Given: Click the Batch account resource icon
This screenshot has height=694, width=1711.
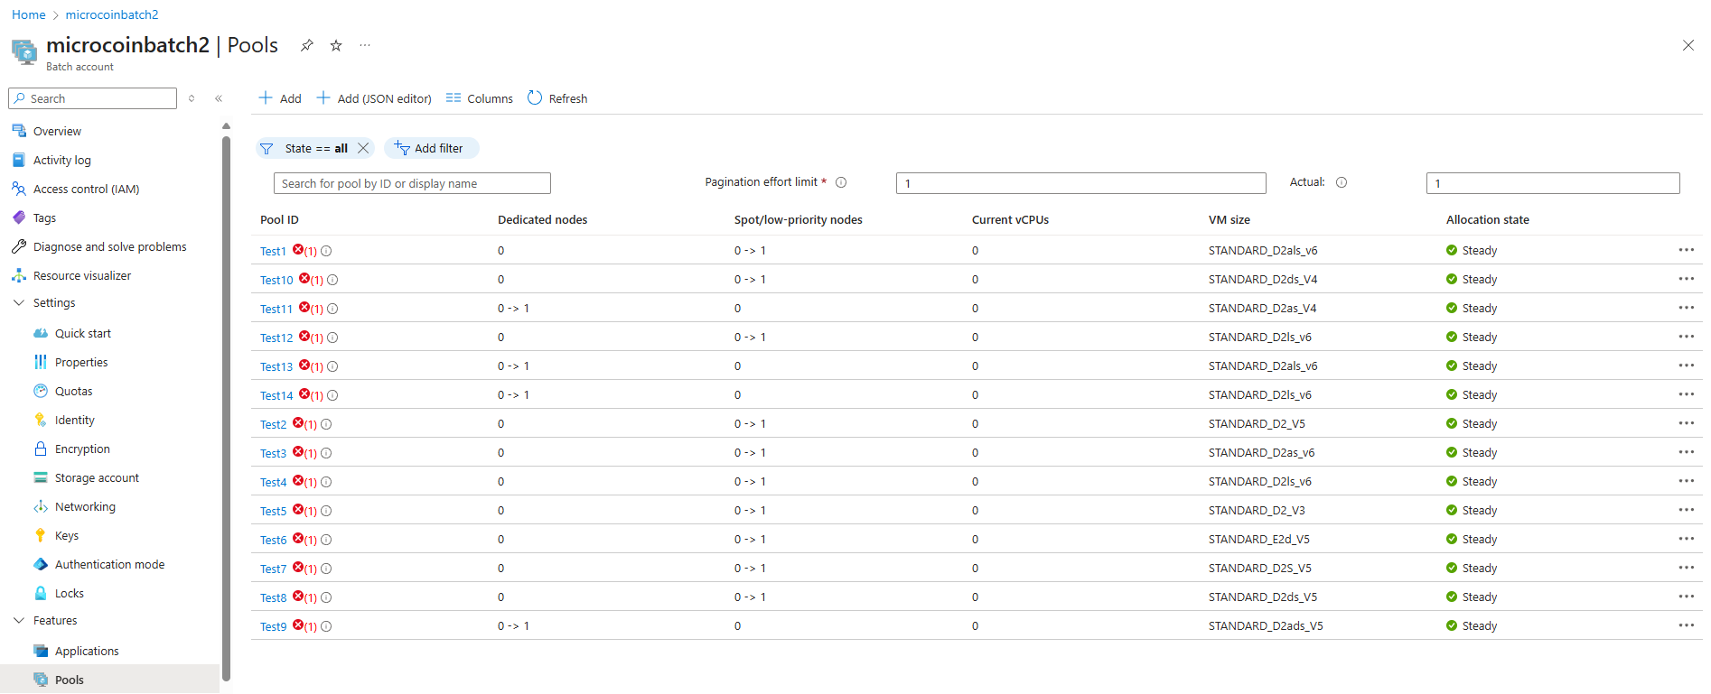Looking at the screenshot, I should (24, 52).
